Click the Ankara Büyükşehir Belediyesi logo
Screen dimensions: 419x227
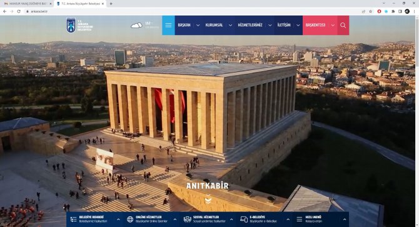tap(79, 25)
